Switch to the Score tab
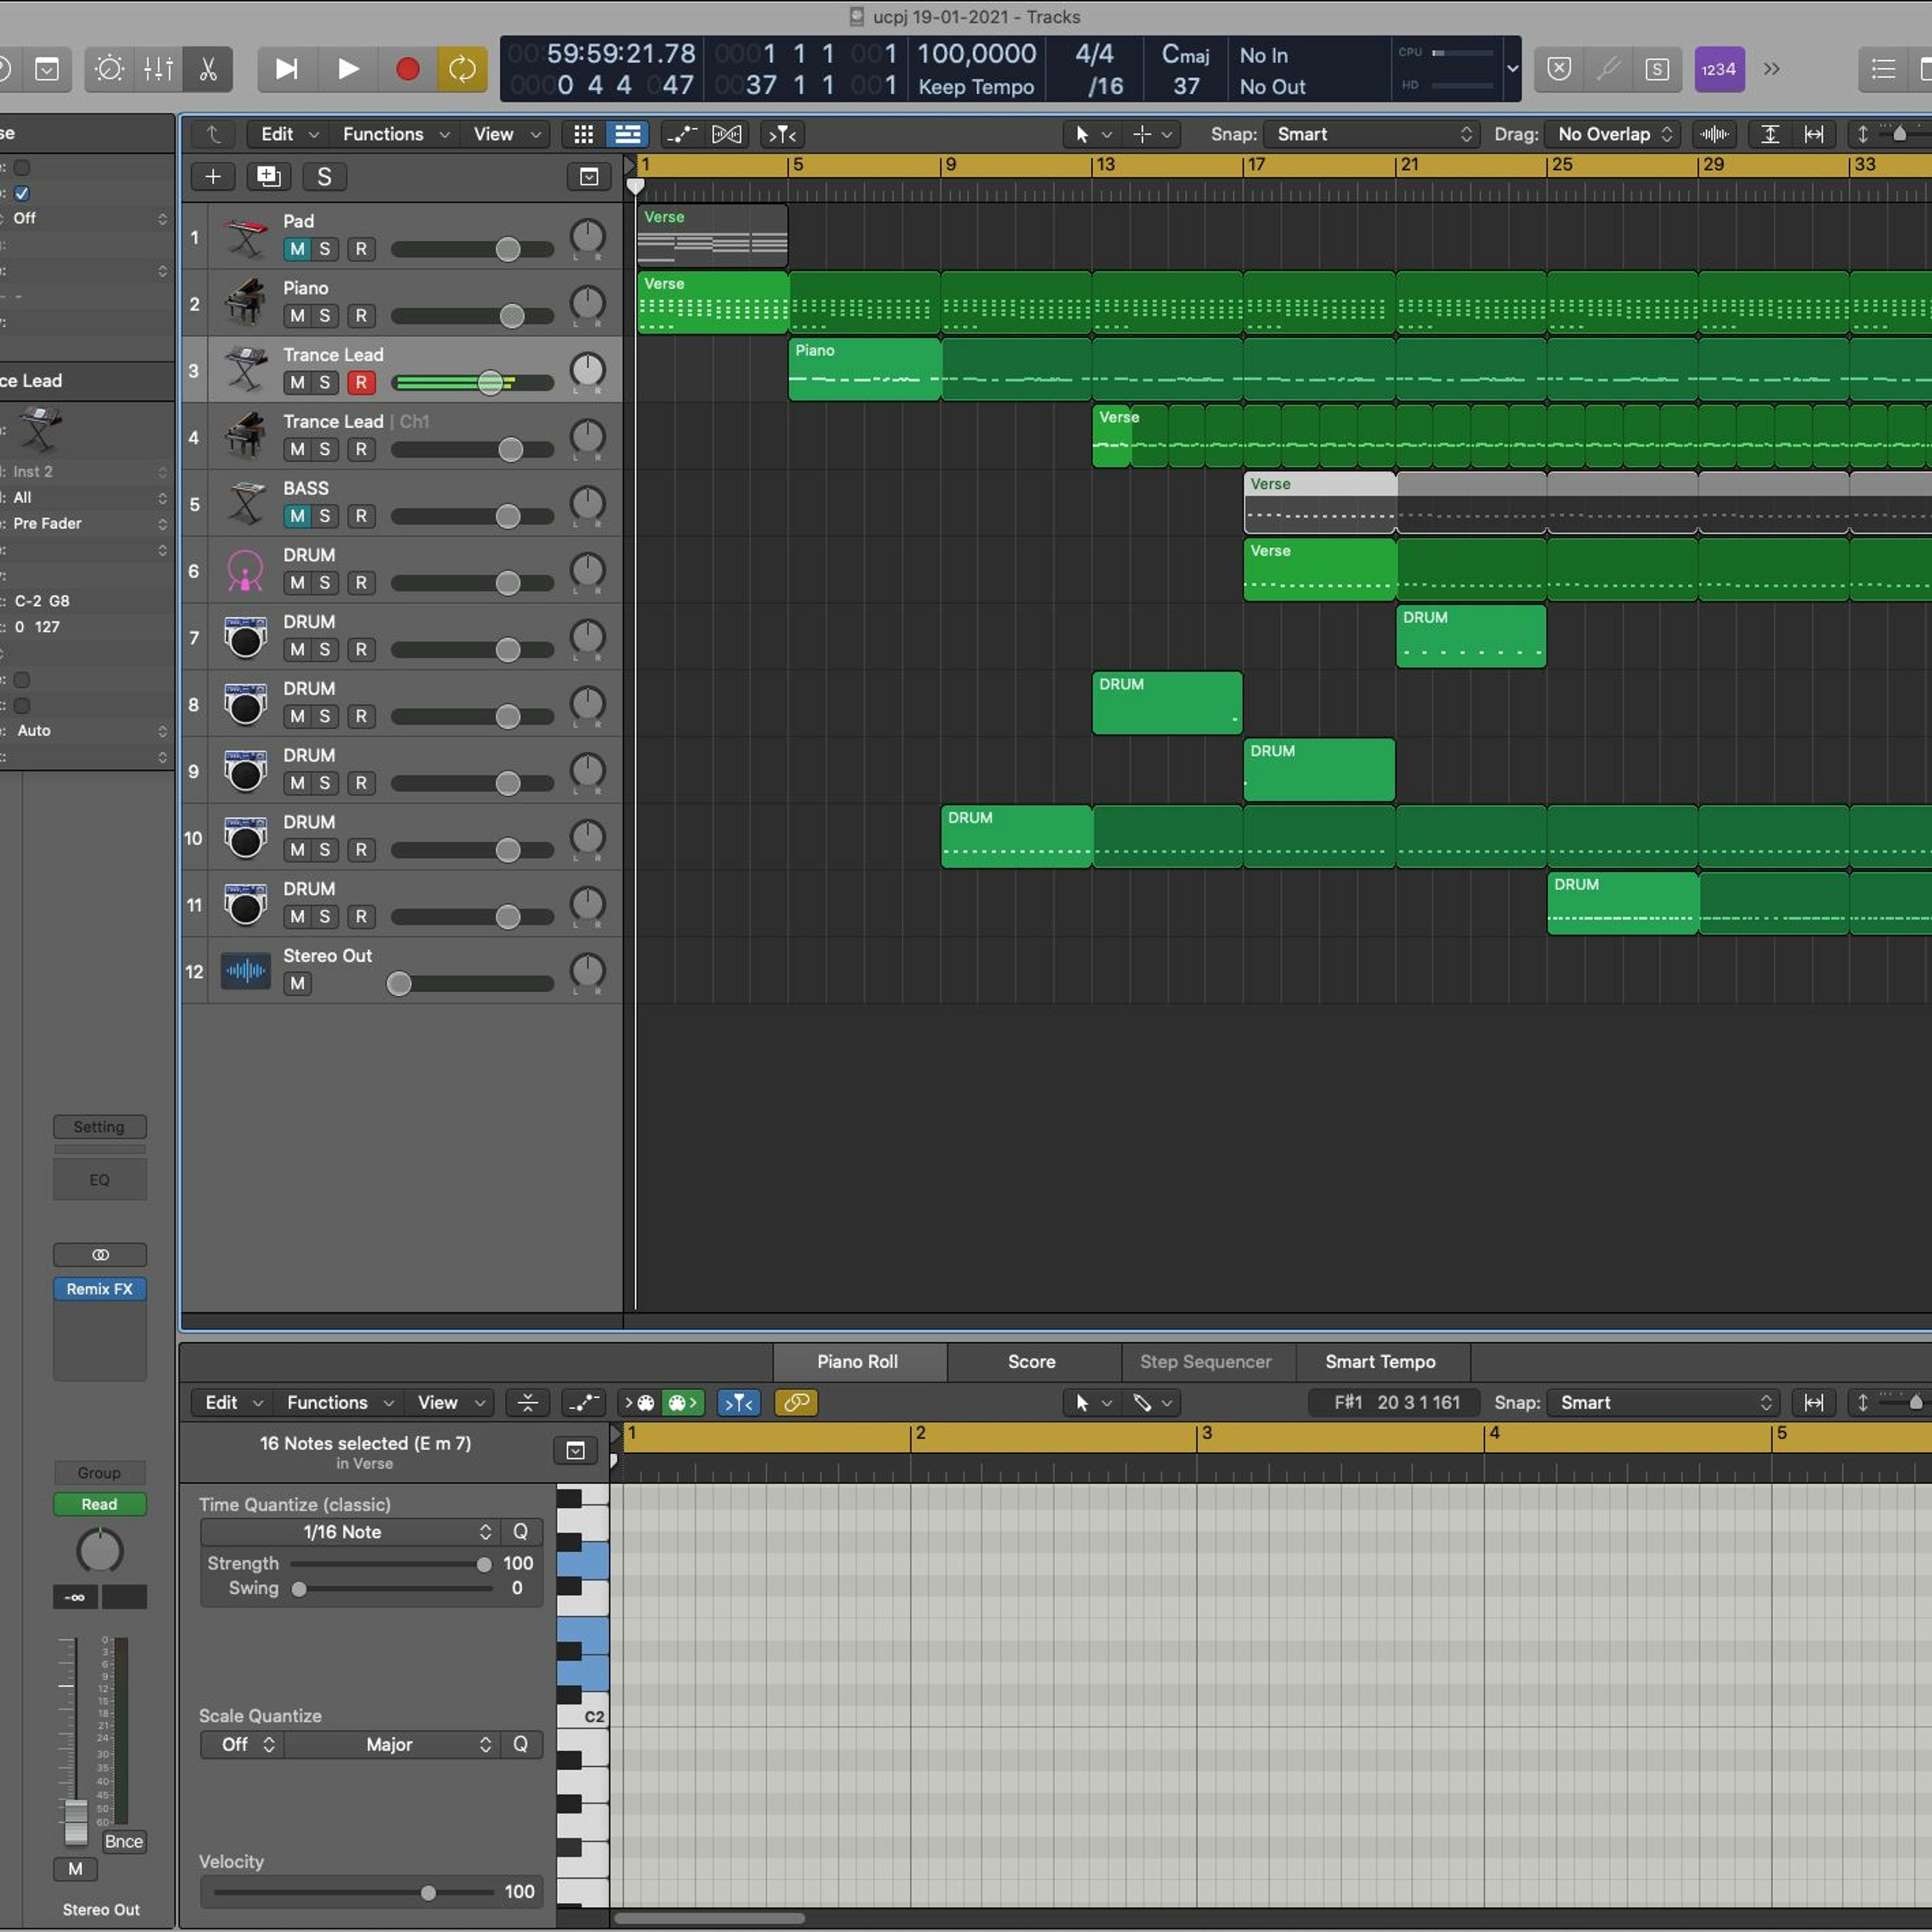This screenshot has width=1932, height=1932. [1031, 1362]
